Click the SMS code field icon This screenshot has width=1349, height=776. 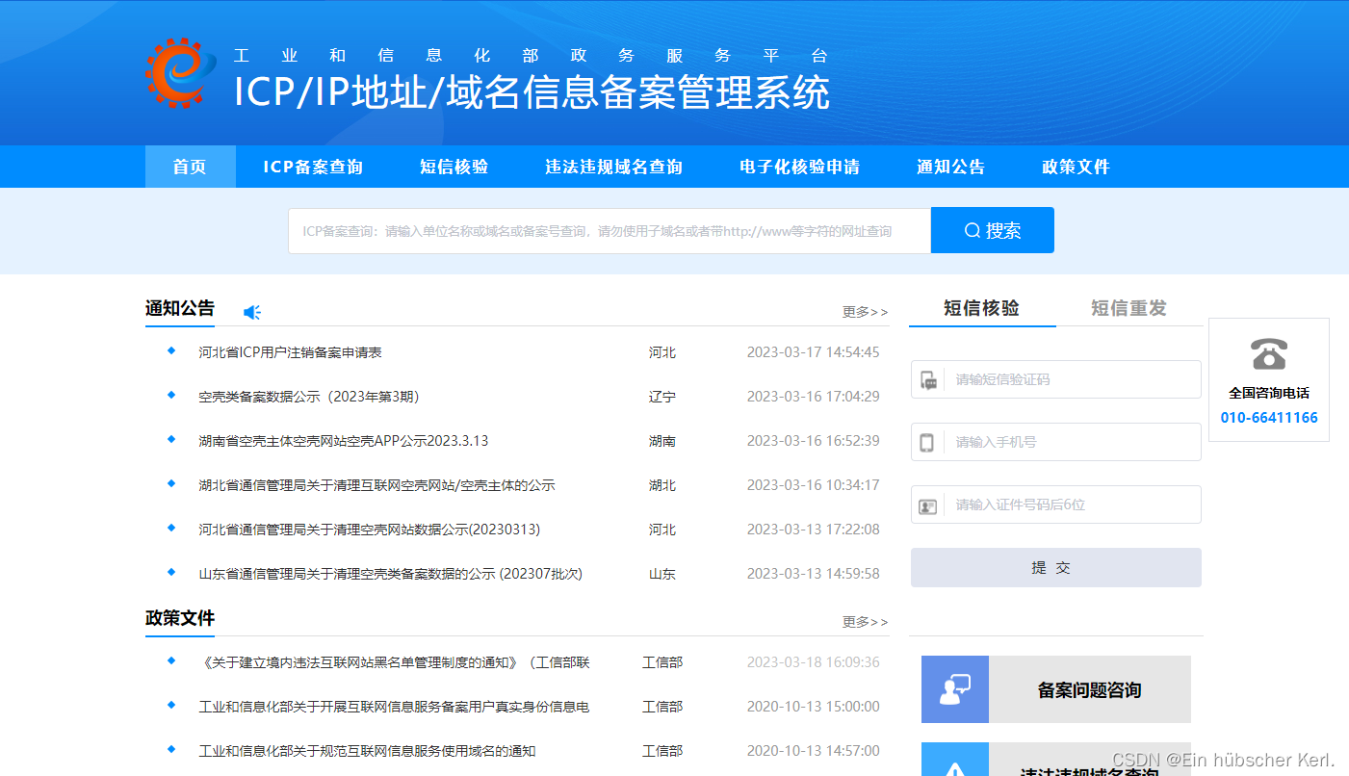coord(928,380)
